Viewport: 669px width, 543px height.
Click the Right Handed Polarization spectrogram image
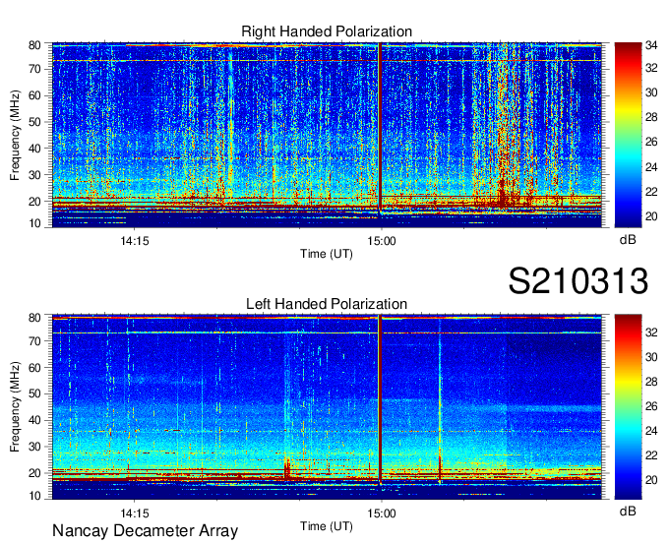(327, 135)
